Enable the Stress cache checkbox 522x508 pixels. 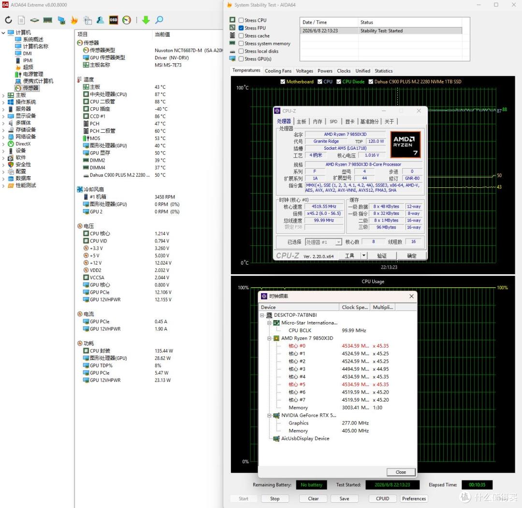point(241,36)
